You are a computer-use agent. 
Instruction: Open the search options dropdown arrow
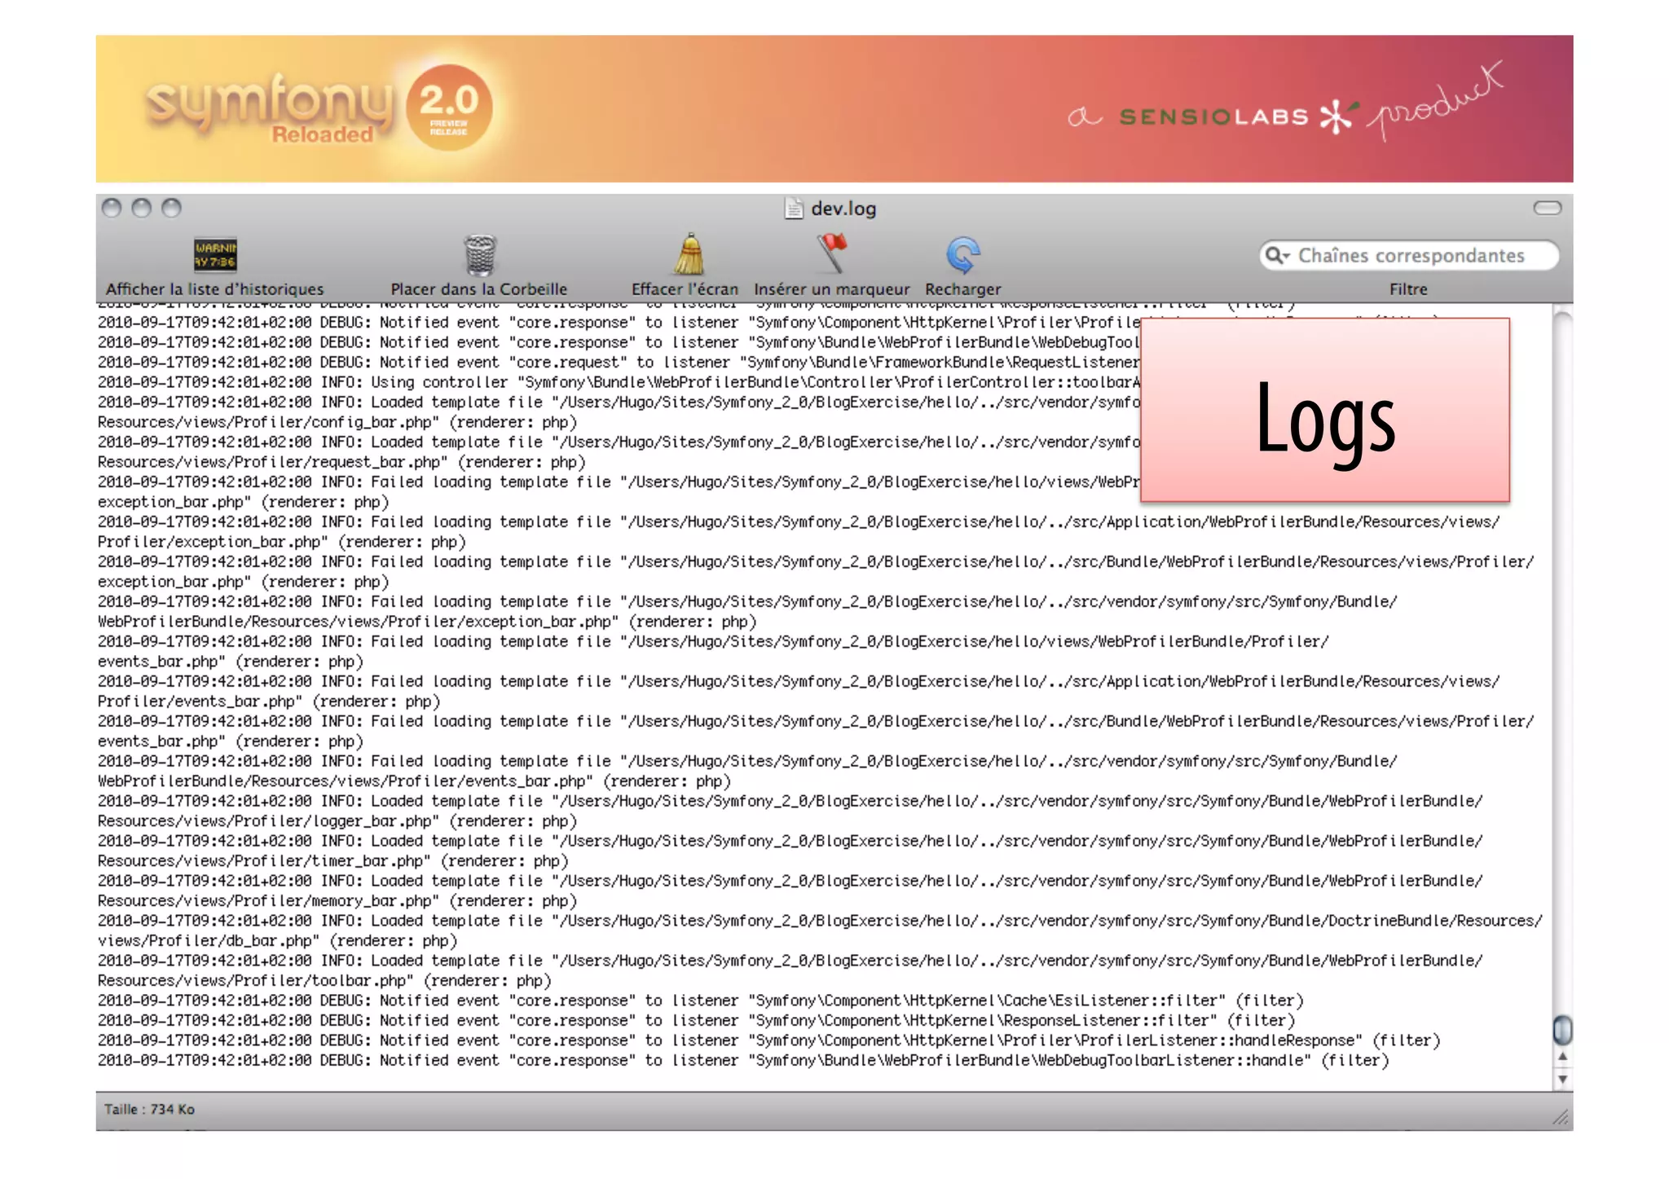(1286, 257)
